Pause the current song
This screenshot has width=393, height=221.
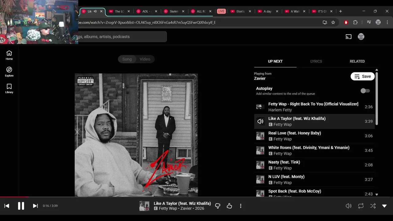point(21,206)
